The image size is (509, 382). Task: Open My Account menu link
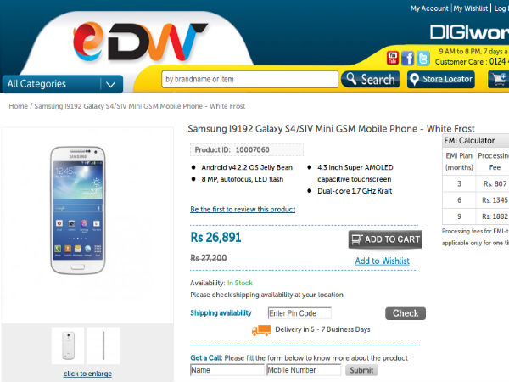pyautogui.click(x=429, y=8)
